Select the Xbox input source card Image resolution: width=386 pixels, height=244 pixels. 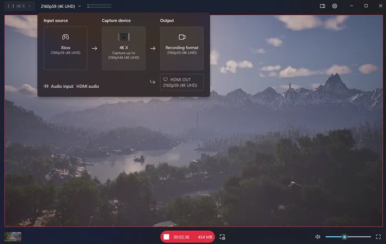(x=65, y=48)
